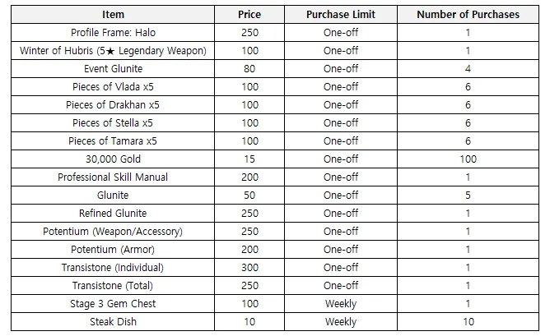550x336 pixels.
Task: Select the Pieces of Vlada x5 cell
Action: (113, 87)
